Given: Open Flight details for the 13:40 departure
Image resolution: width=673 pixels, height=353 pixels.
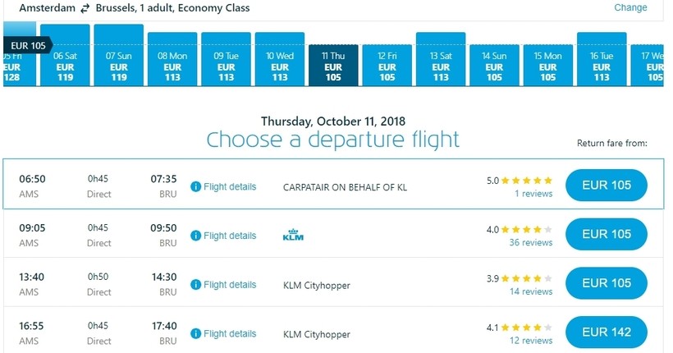Looking at the screenshot, I should pos(230,285).
